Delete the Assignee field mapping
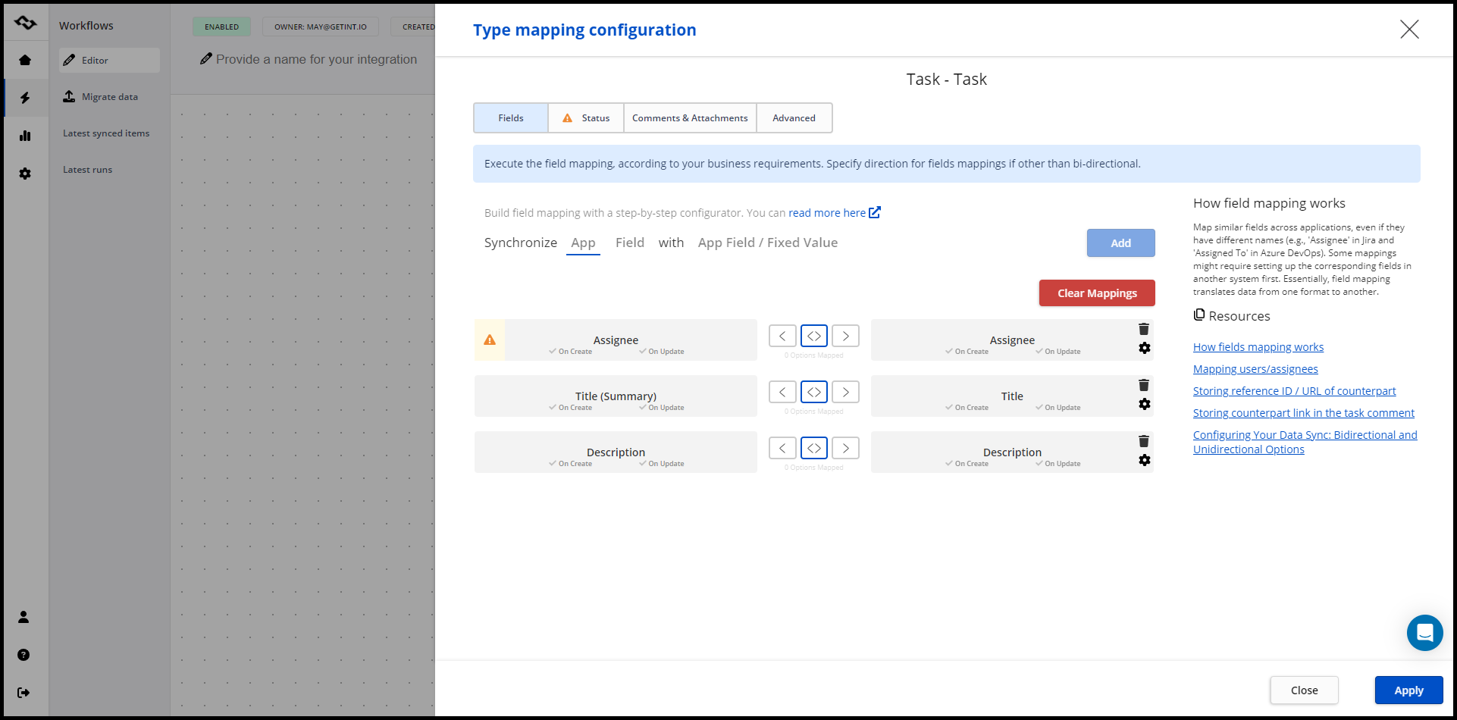 [x=1144, y=329]
